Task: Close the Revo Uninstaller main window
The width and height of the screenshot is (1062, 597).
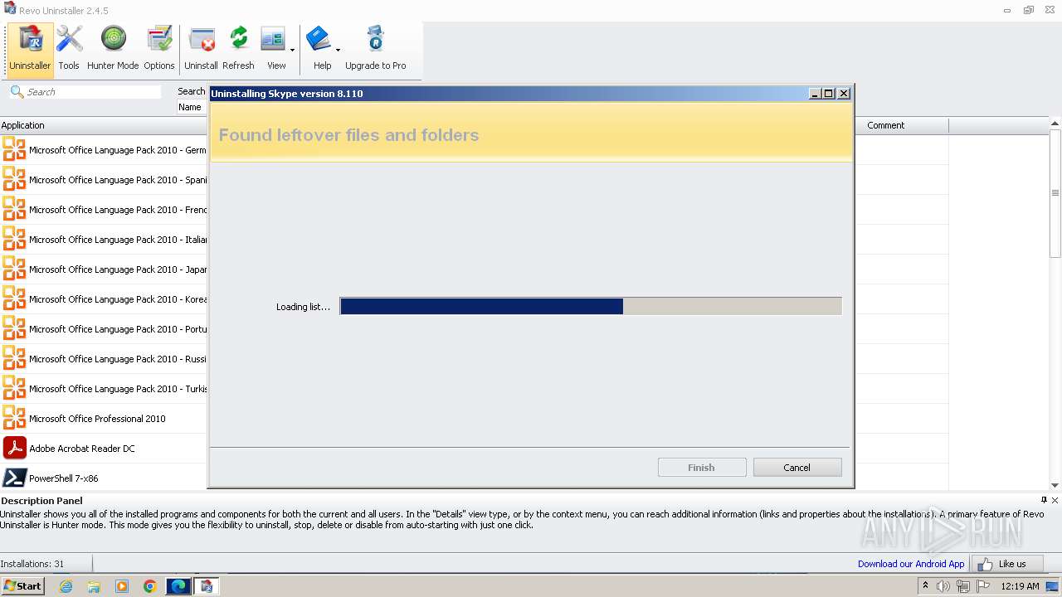Action: 1050,11
